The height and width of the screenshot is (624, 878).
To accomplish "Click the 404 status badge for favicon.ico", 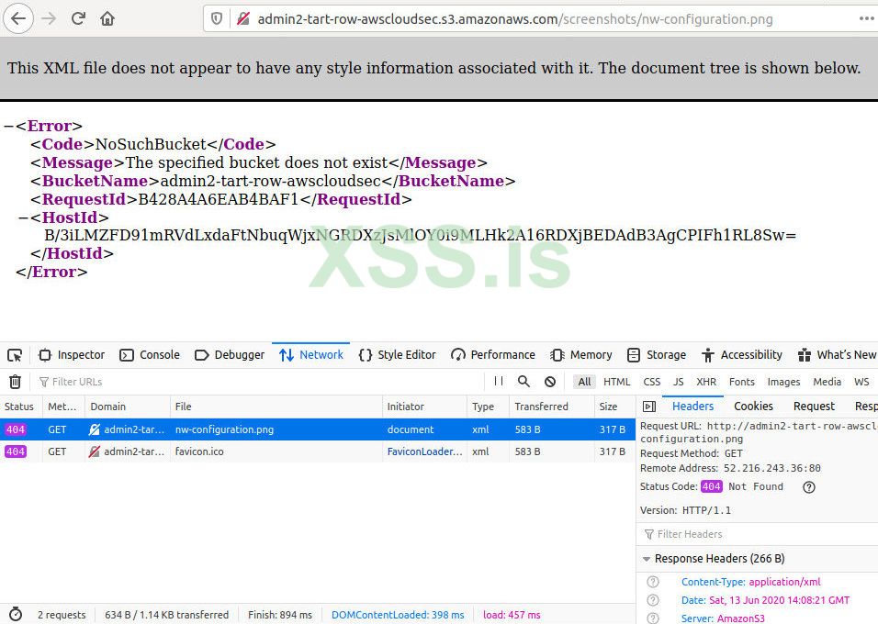I will coord(15,451).
